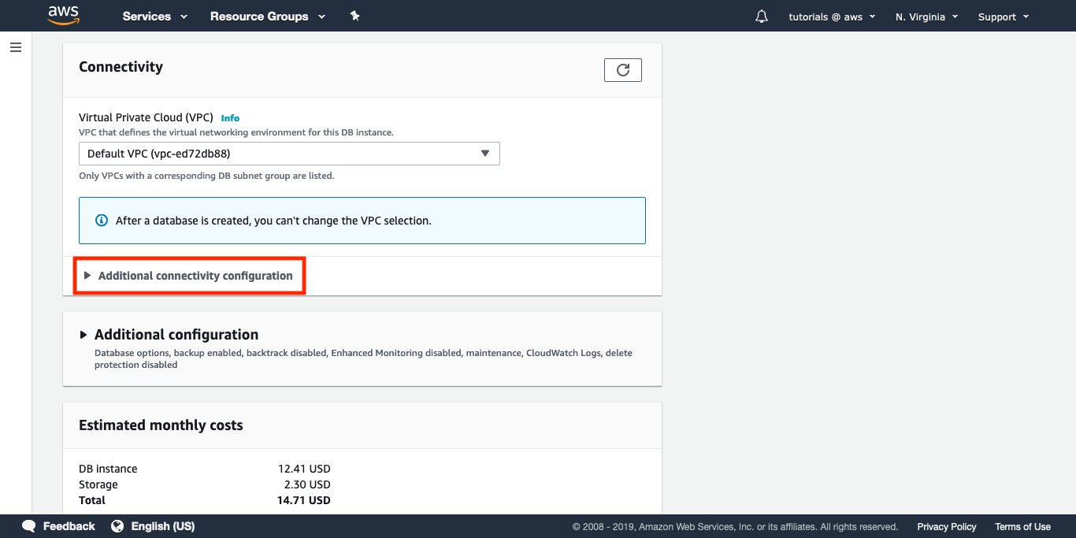Refresh the Connectivity VPC list

pos(622,70)
